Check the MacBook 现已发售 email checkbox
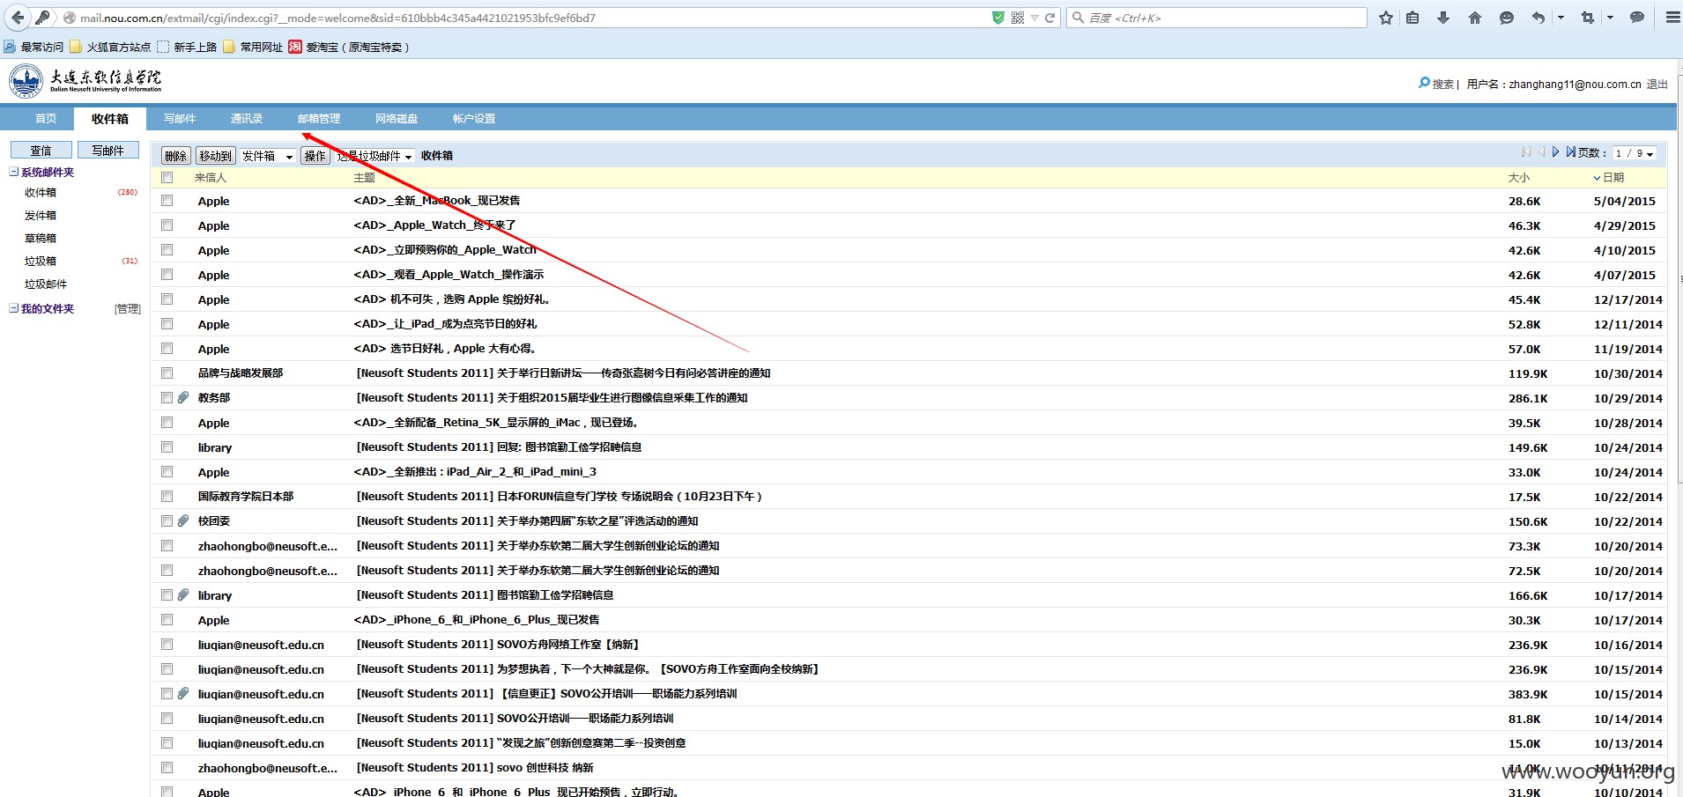The image size is (1683, 797). pos(167,201)
